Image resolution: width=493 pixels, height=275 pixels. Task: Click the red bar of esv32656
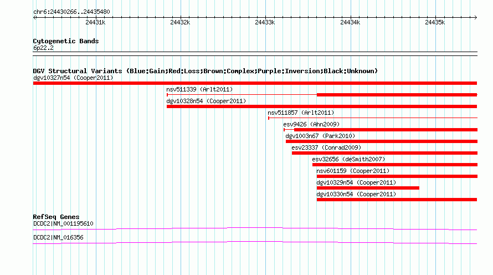[395, 165]
